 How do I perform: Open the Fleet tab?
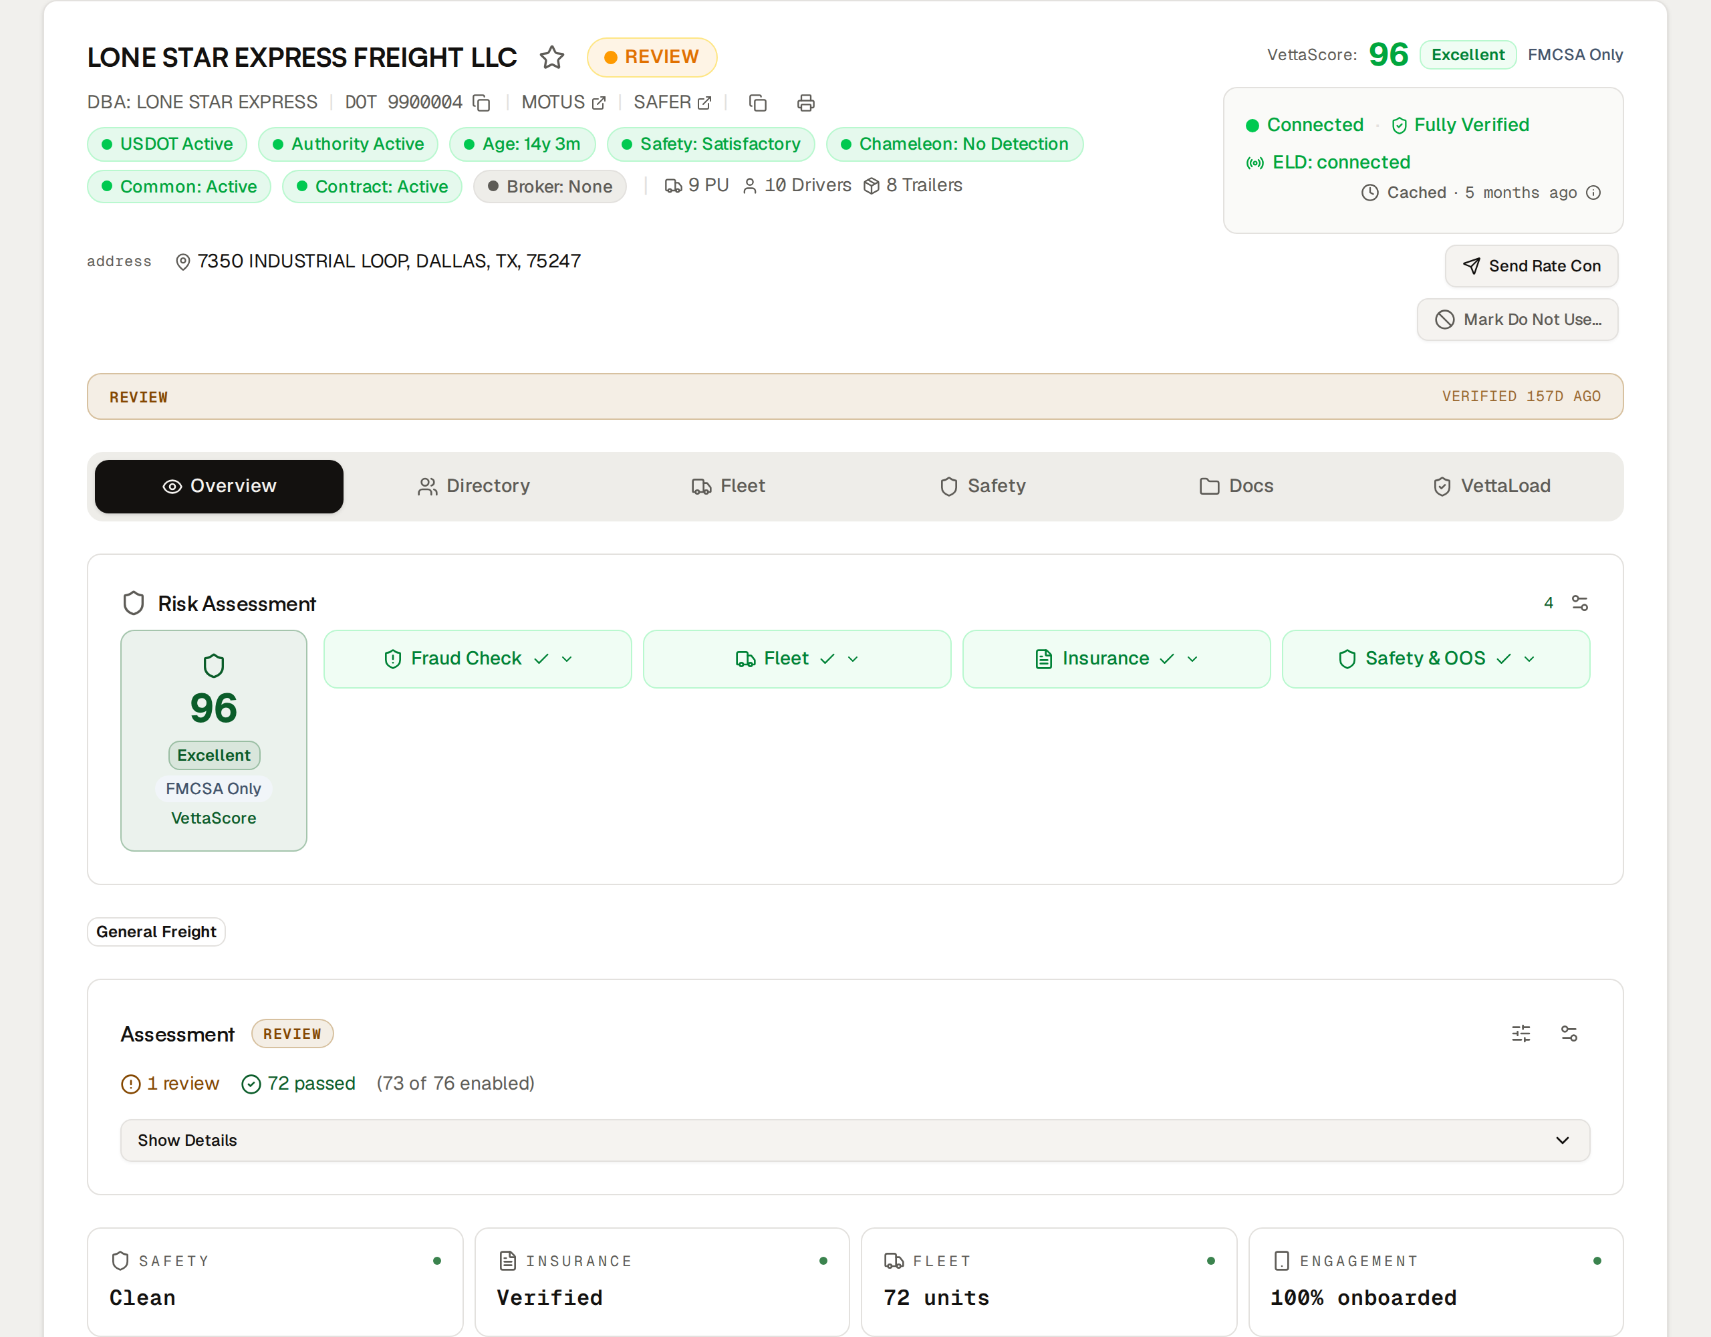729,487
